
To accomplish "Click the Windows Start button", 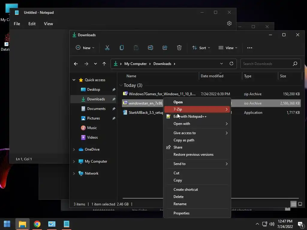I will tap(7, 224).
